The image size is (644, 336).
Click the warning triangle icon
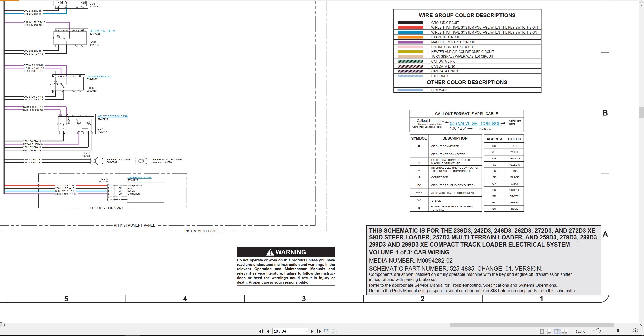click(270, 252)
